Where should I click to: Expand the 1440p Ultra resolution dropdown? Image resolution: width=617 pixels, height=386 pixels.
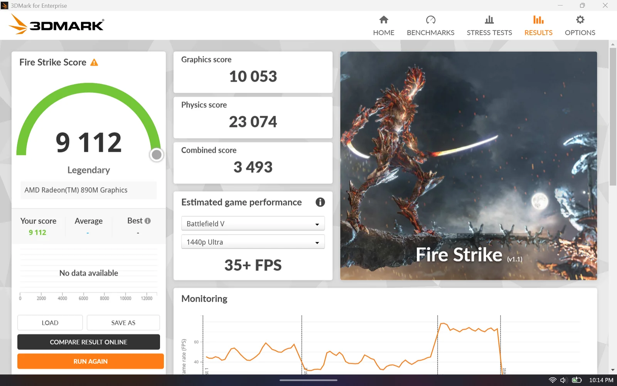coord(253,242)
